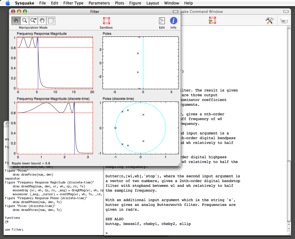295x239 pixels.
Task: Click the 'given in rad/s.' line
Action: 122,210
